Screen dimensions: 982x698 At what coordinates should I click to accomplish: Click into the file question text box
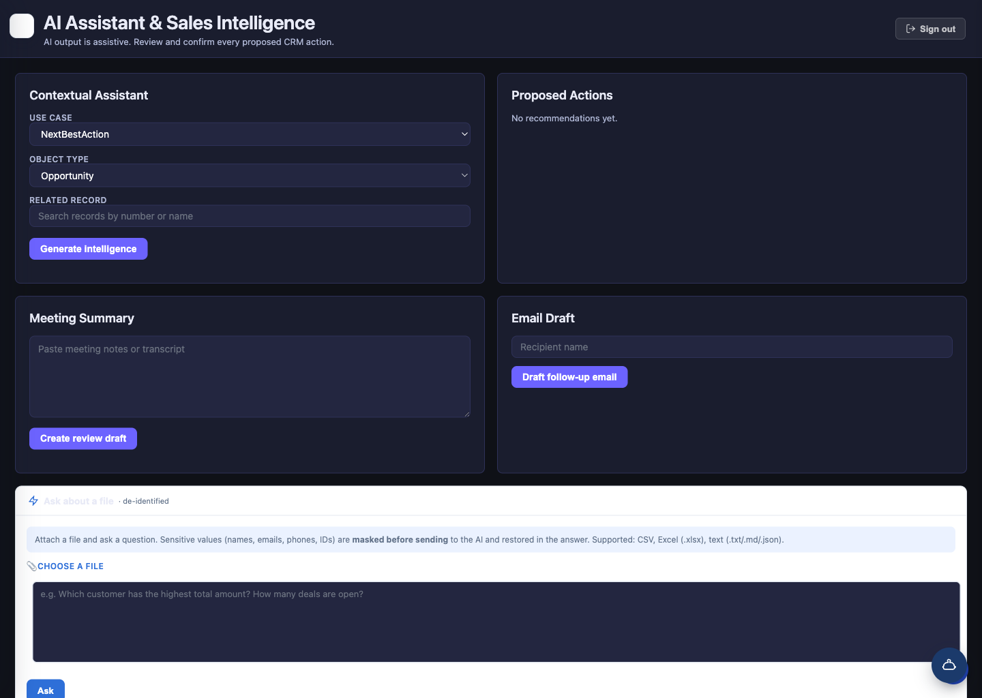[496, 622]
